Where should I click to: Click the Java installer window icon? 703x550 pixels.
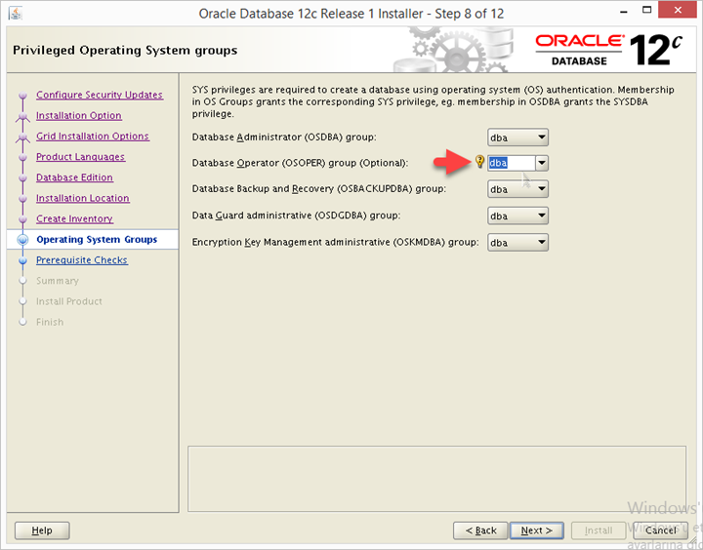tap(16, 13)
